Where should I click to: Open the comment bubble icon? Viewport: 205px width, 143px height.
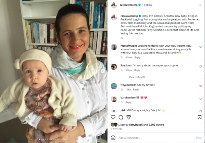[x=121, y=117]
